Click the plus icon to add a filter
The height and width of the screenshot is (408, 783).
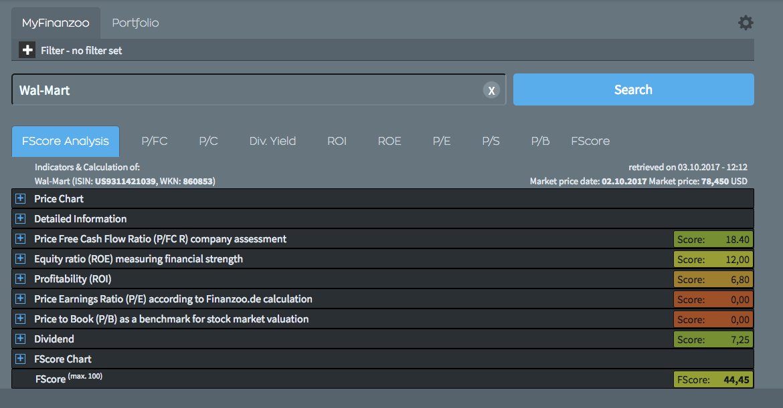pyautogui.click(x=25, y=49)
